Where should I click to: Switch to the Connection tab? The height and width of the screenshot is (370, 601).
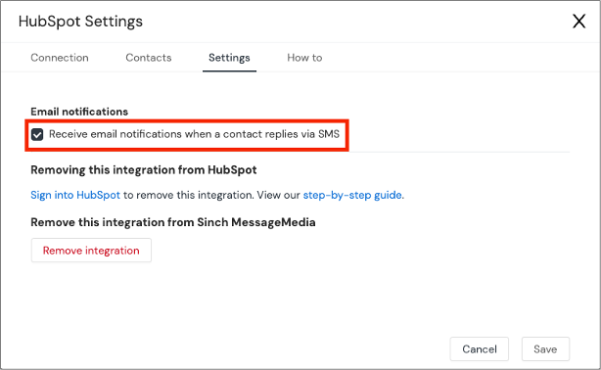(60, 58)
